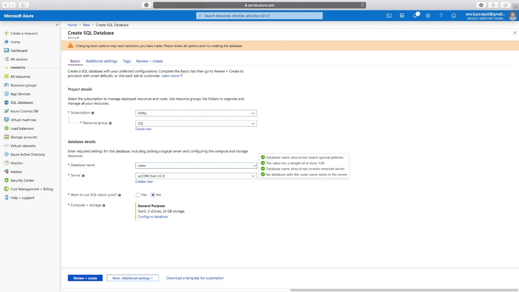Open SQL databases in the sidebar

22,103
